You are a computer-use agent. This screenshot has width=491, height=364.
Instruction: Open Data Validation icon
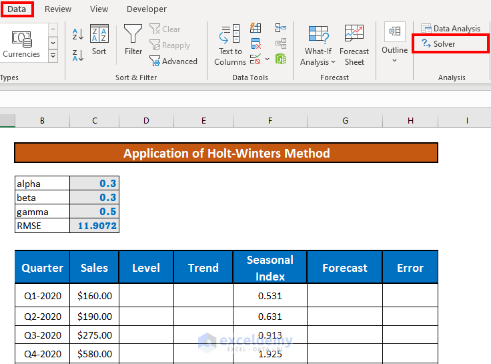pyautogui.click(x=256, y=59)
